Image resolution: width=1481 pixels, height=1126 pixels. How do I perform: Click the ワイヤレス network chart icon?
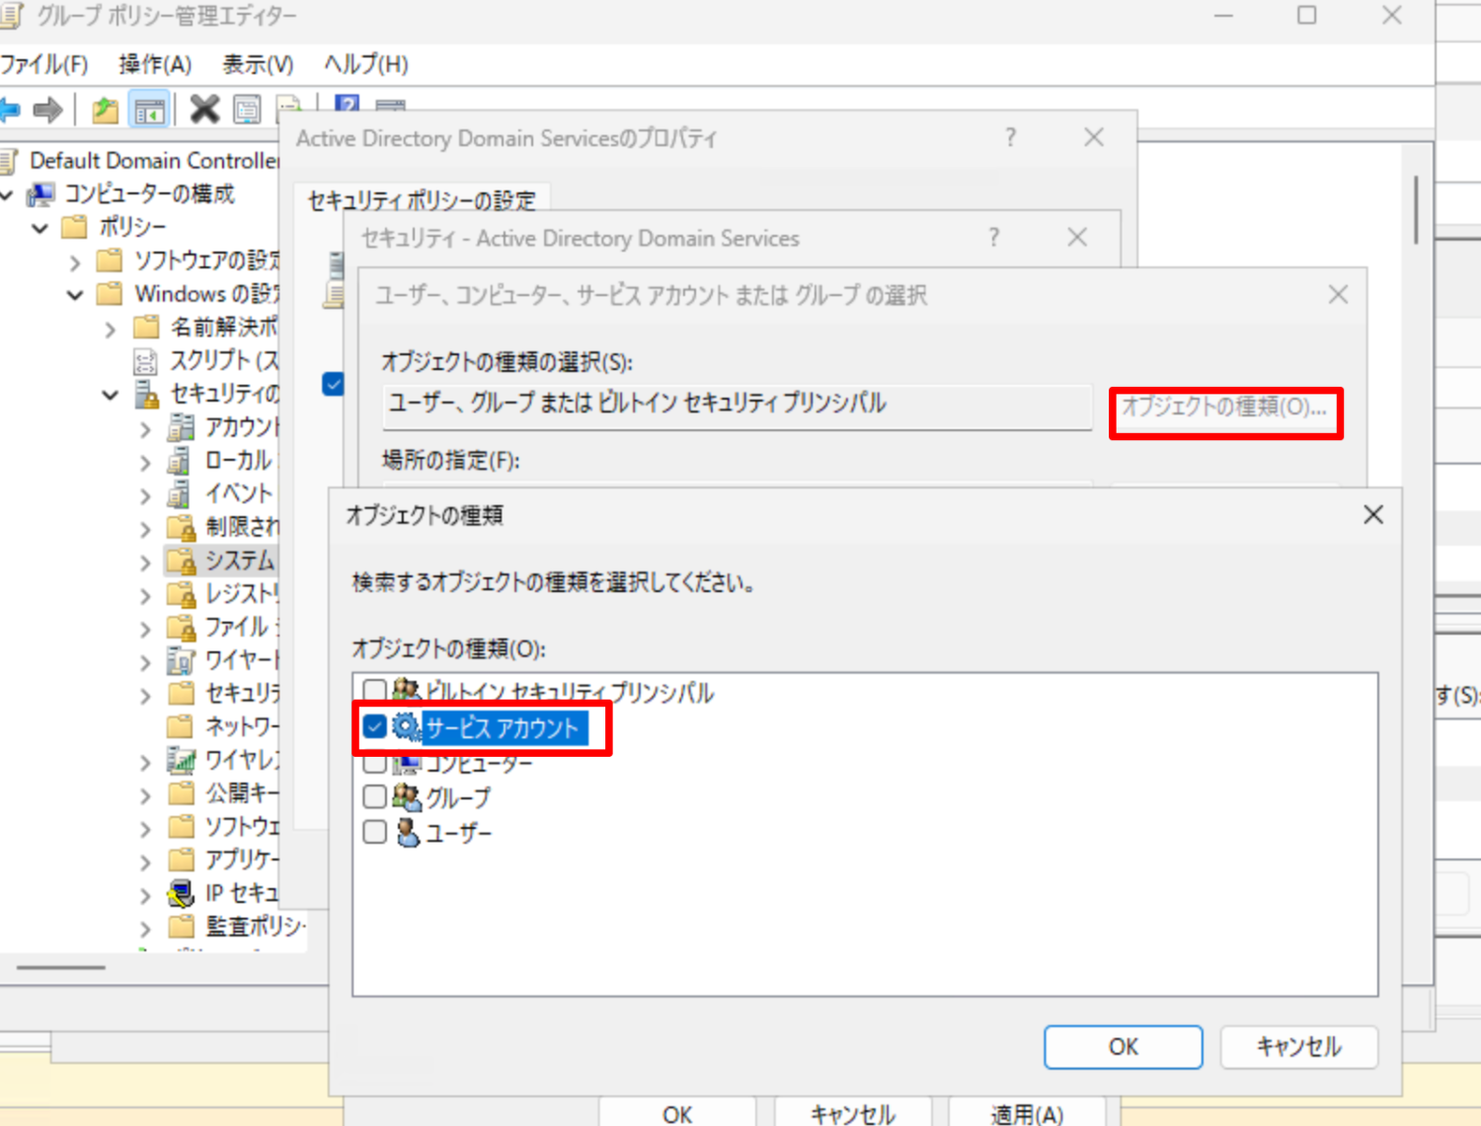[x=182, y=760]
